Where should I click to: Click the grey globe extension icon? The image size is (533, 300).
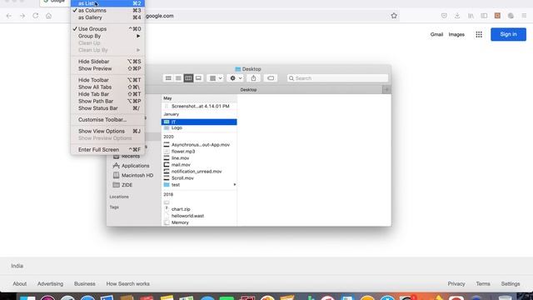pos(511,16)
